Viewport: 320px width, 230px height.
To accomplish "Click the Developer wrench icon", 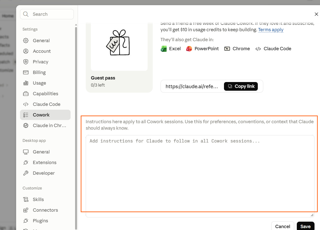I will 26,173.
